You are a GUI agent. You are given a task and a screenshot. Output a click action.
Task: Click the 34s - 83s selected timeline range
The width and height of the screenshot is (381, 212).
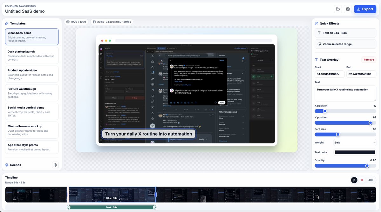tap(112, 195)
